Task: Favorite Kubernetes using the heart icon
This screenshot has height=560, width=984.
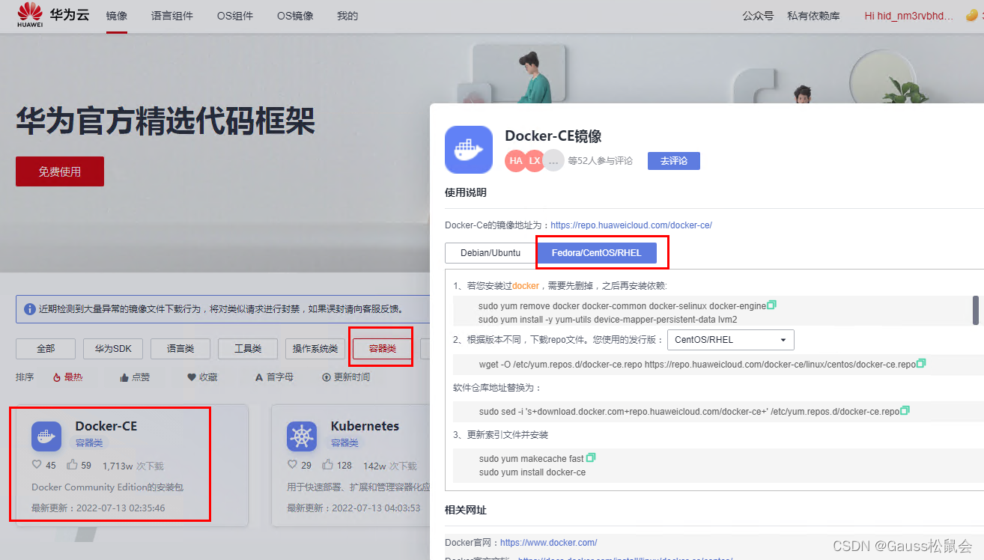Action: [292, 465]
